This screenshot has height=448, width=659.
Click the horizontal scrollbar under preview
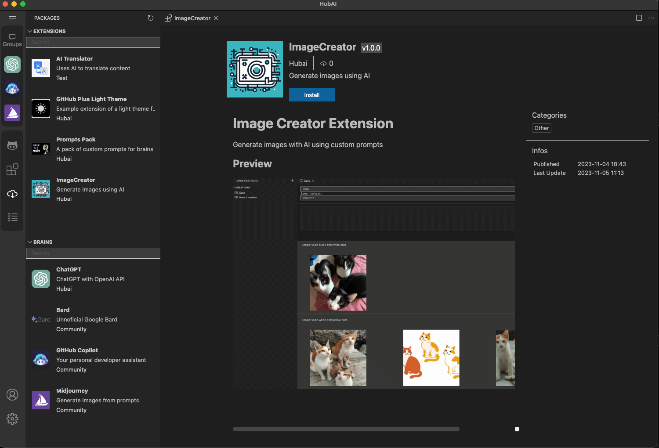pos(346,429)
